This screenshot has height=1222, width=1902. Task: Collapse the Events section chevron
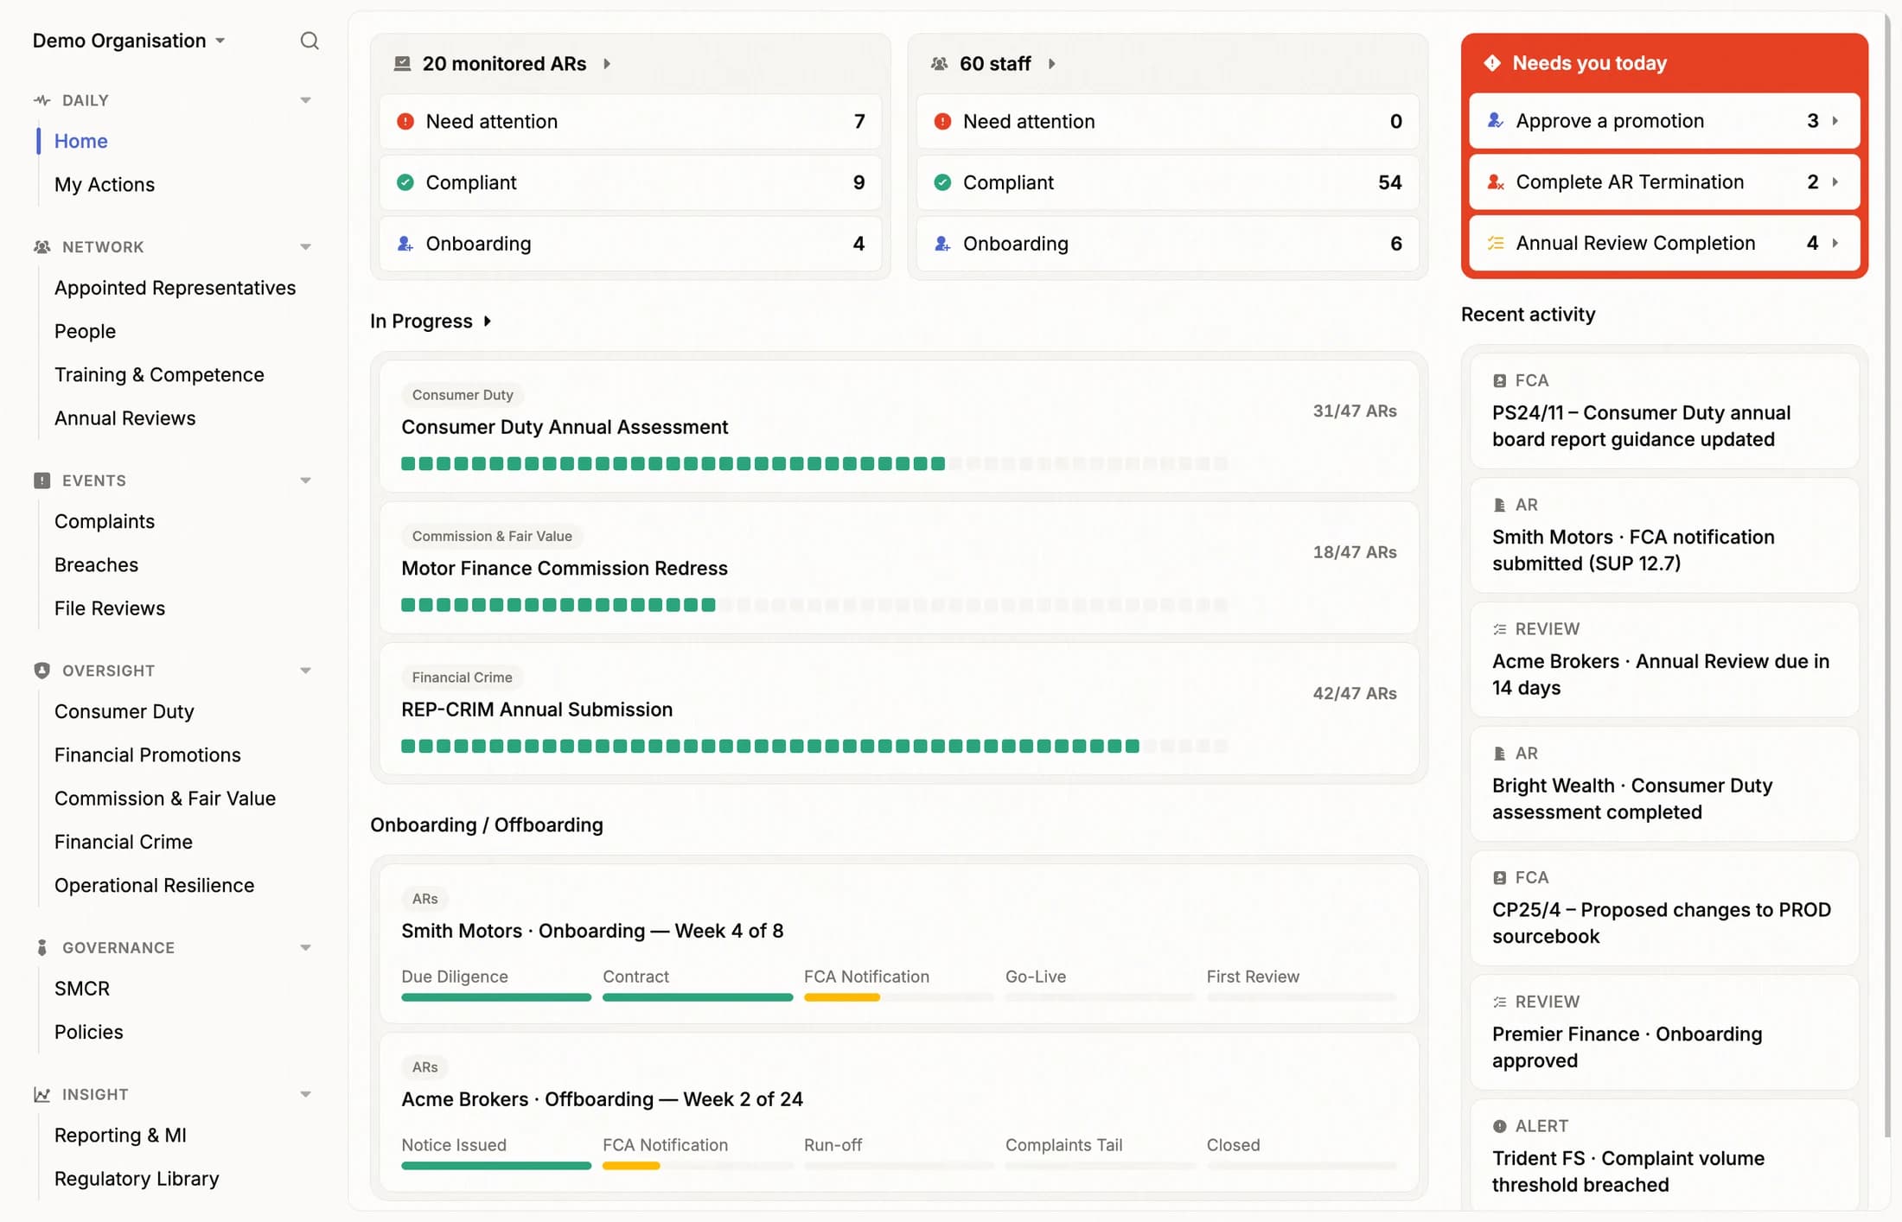point(305,481)
